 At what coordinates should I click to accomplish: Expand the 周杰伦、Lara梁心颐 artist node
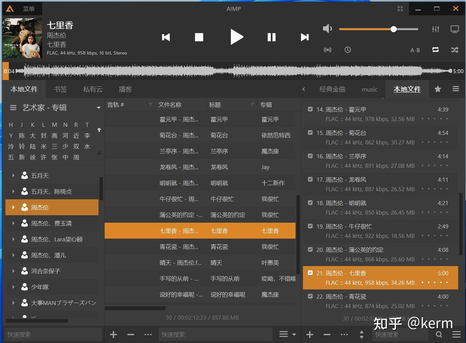tap(13, 239)
